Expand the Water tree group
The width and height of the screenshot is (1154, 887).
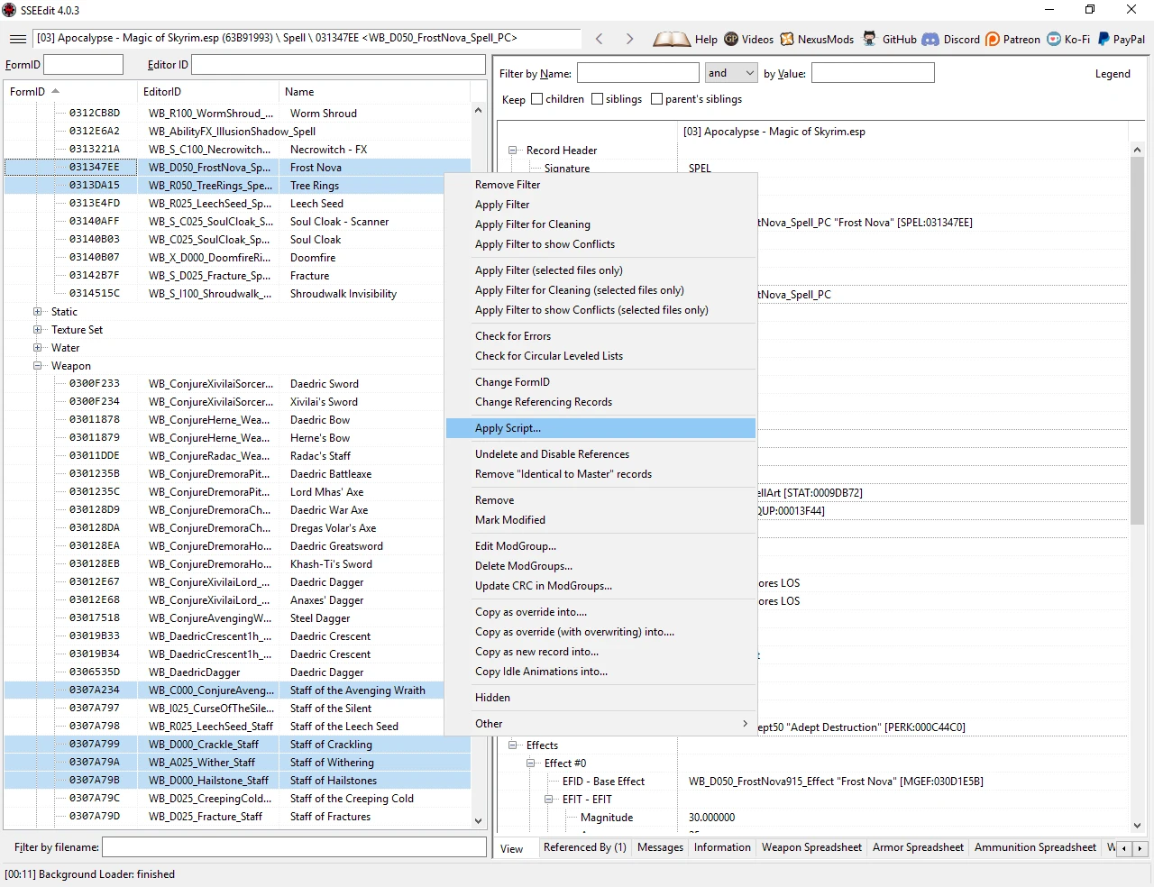tap(38, 348)
